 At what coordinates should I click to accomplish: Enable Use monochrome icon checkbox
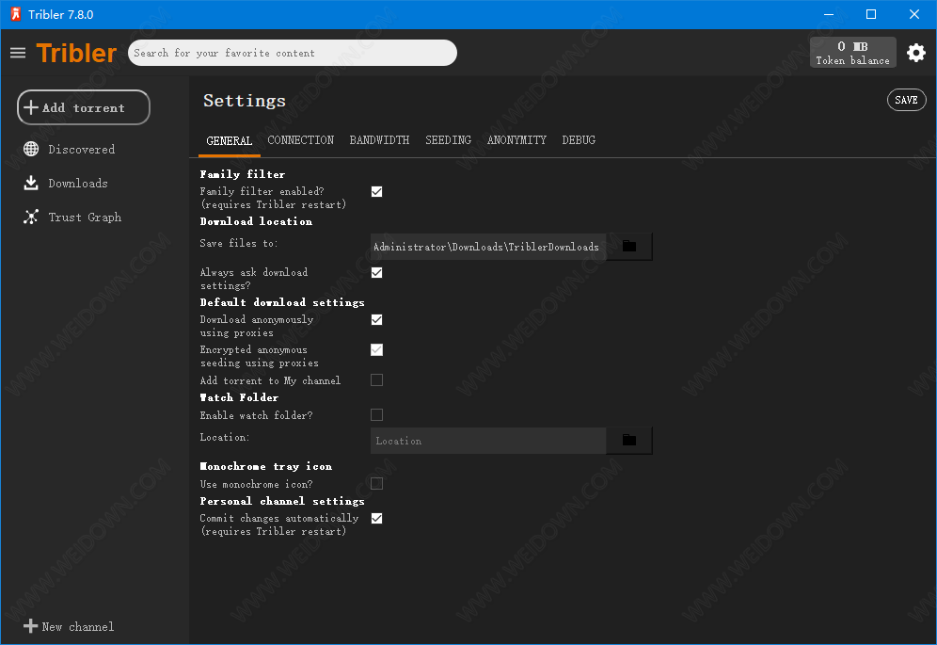pyautogui.click(x=376, y=483)
